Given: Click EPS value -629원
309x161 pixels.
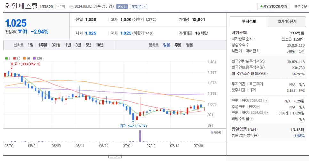Looking at the screenshot, I should [x=299, y=101].
